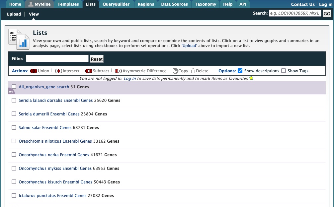Image resolution: width=334 pixels, height=207 pixels.
Task: Click the Delete trash icon
Action: point(193,71)
